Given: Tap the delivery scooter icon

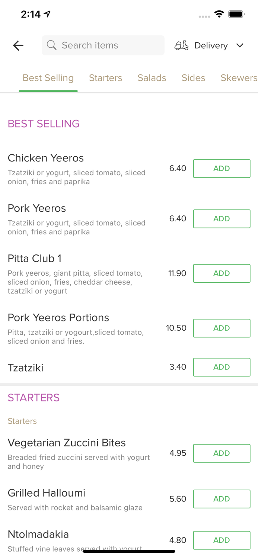Looking at the screenshot, I should 181,45.
